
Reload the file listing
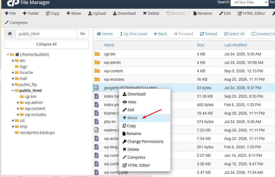pos(209,34)
